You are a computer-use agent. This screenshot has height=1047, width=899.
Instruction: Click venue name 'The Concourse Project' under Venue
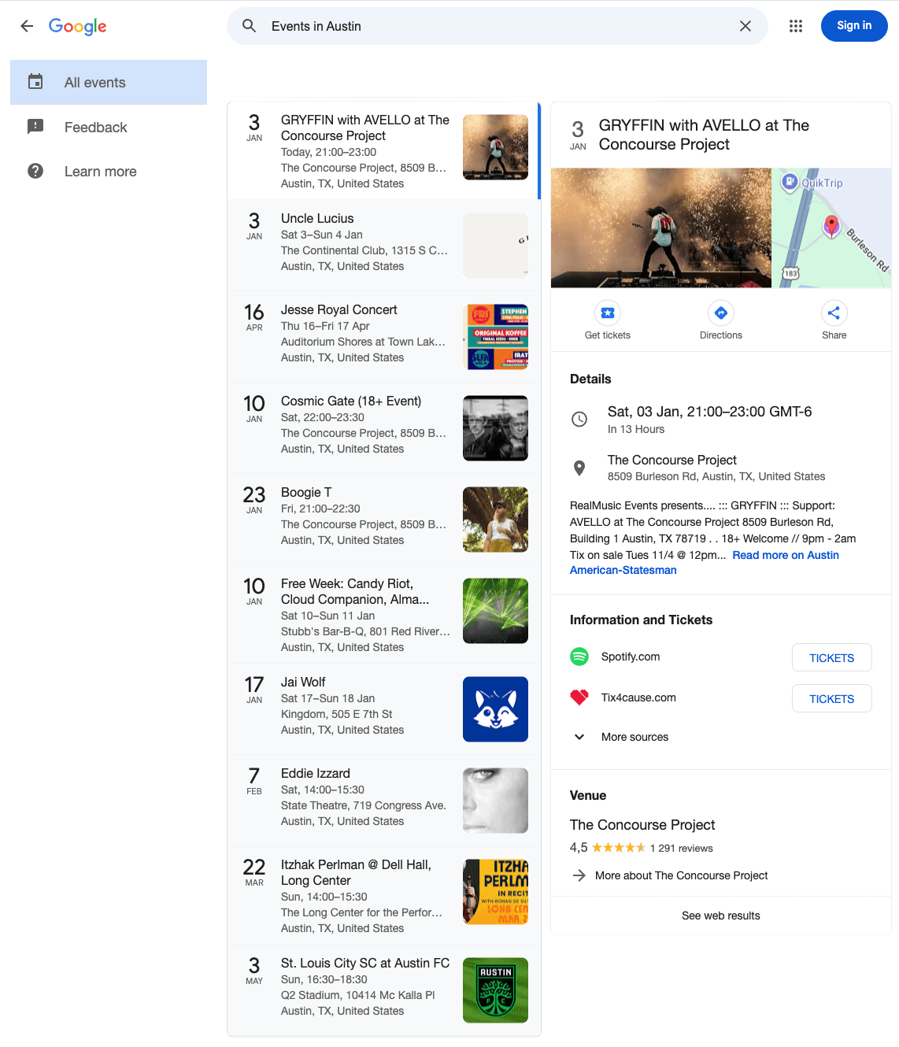pyautogui.click(x=642, y=825)
